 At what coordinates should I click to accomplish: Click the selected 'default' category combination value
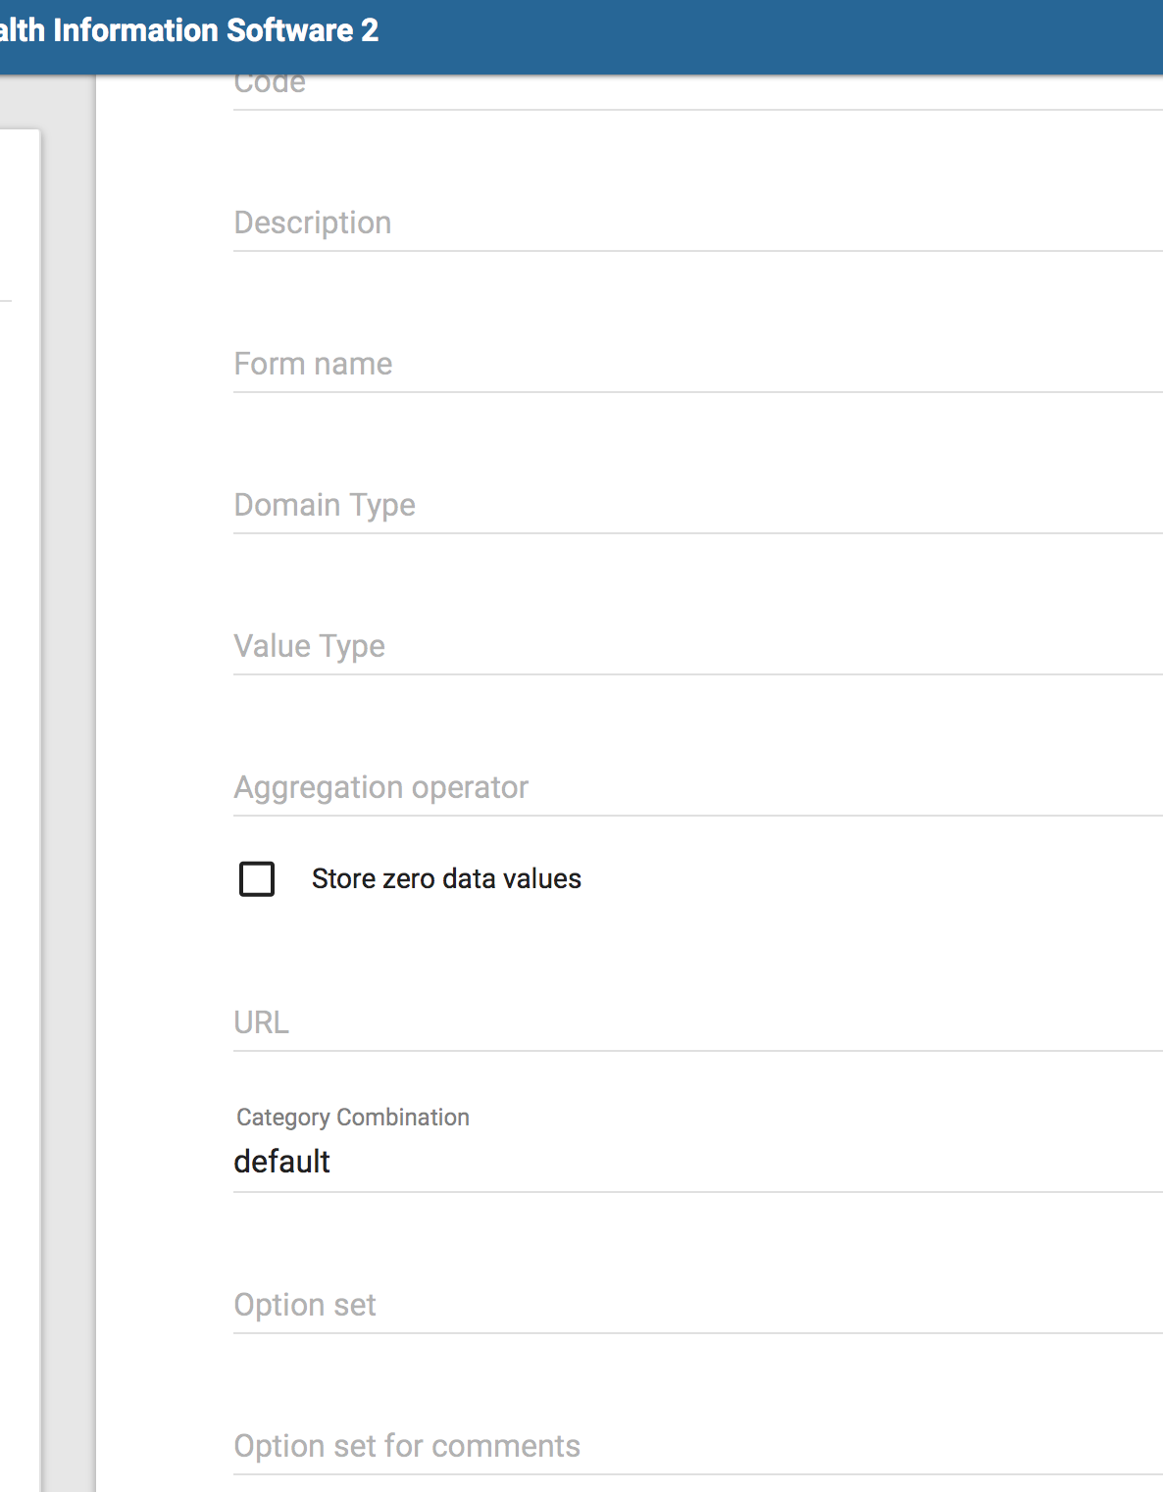coord(282,1162)
